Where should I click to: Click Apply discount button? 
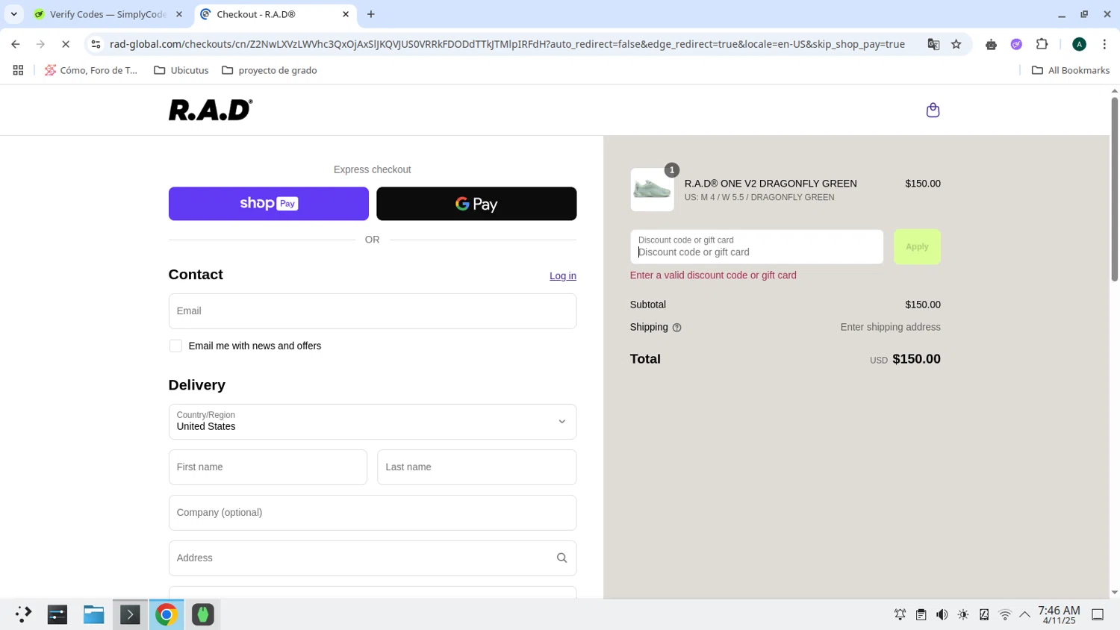tap(917, 247)
